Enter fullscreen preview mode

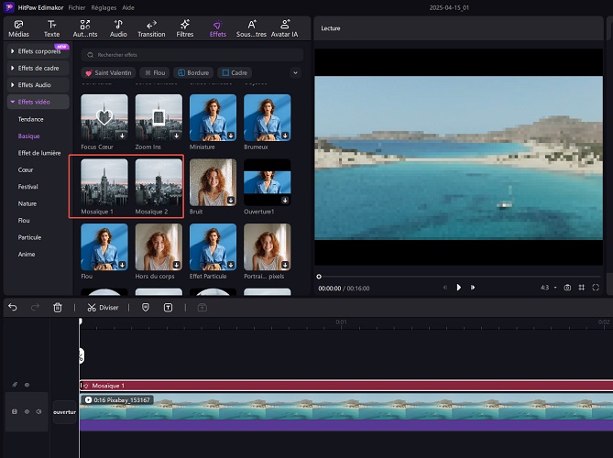point(596,288)
